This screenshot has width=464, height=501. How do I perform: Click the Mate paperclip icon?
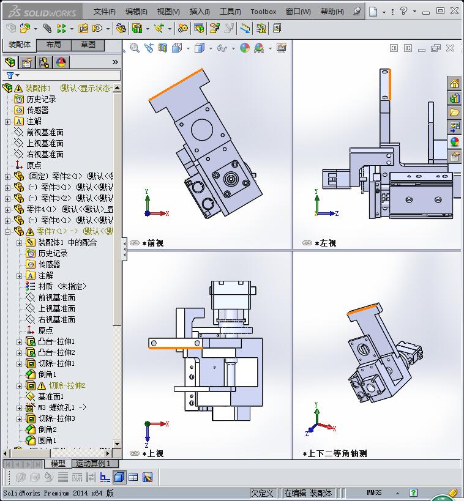click(47, 28)
